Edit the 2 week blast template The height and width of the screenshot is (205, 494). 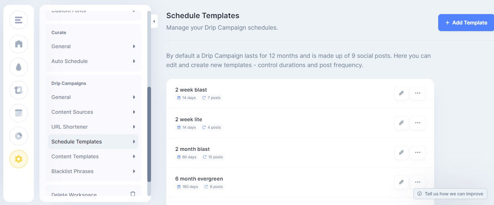(401, 93)
